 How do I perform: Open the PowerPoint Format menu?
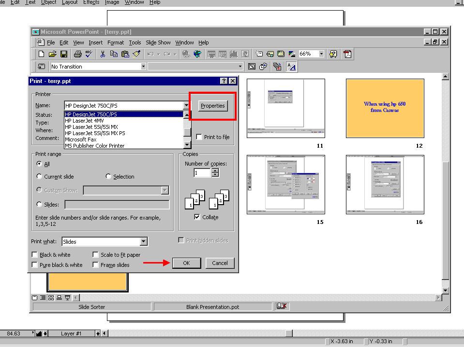116,42
